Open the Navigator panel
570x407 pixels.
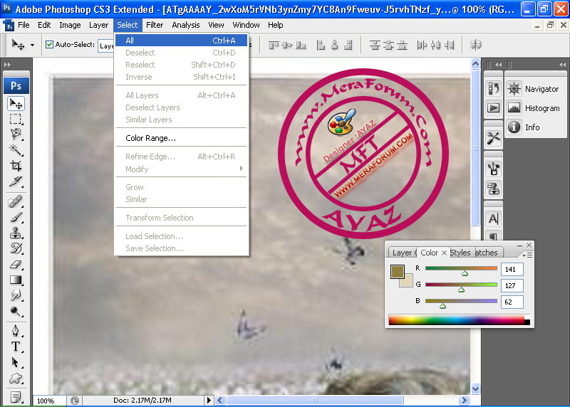541,89
